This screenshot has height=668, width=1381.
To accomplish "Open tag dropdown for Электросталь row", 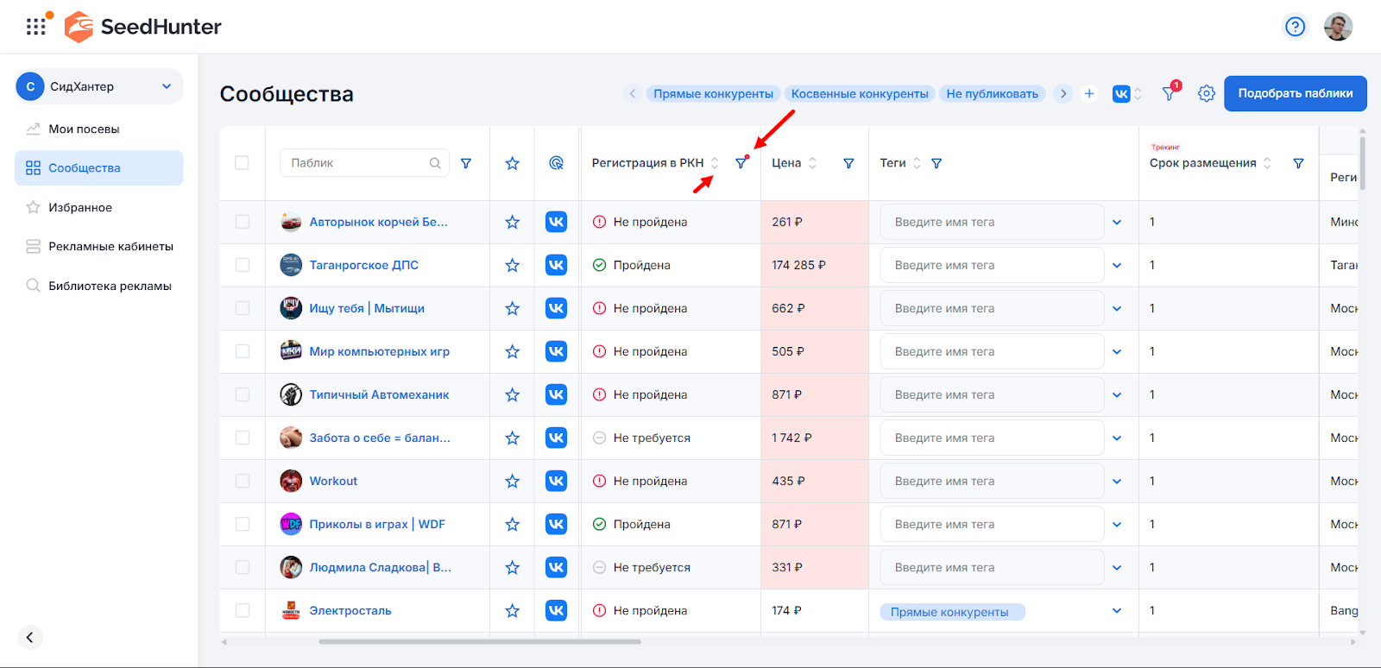I will (1117, 611).
